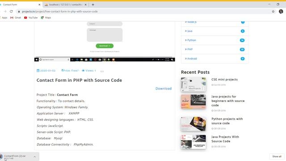This screenshot has width=286, height=161.
Task: Open Python projects thumbnail
Action: click(193, 124)
